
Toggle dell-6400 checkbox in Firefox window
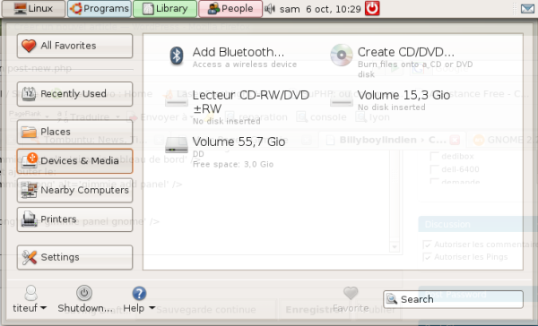(434, 169)
